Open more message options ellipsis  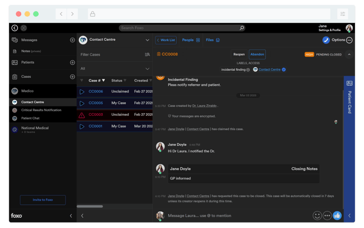click(327, 216)
